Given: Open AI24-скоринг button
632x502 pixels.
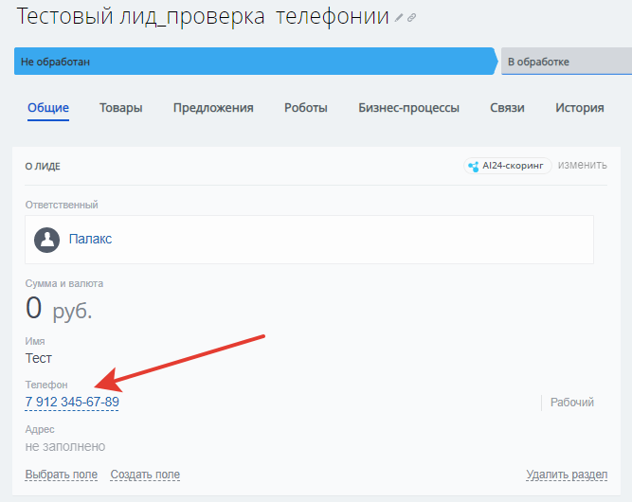Looking at the screenshot, I should point(508,166).
